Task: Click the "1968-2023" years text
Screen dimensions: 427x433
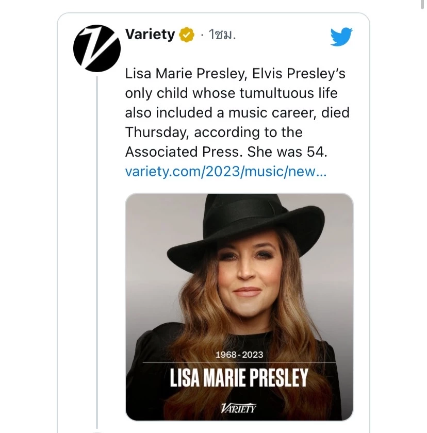Action: 239,355
